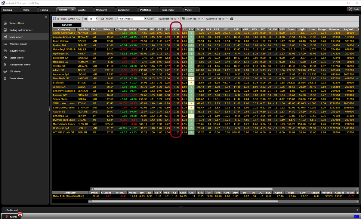Screen dimensions: 361x219
Task: Sort by the Price column header
Action: pos(107,29)
